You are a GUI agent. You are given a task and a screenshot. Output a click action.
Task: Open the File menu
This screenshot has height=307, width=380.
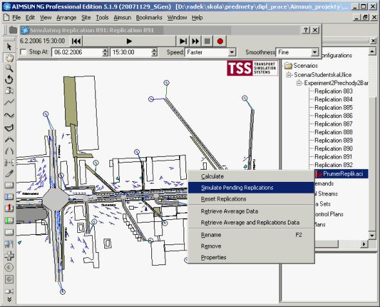pos(17,17)
